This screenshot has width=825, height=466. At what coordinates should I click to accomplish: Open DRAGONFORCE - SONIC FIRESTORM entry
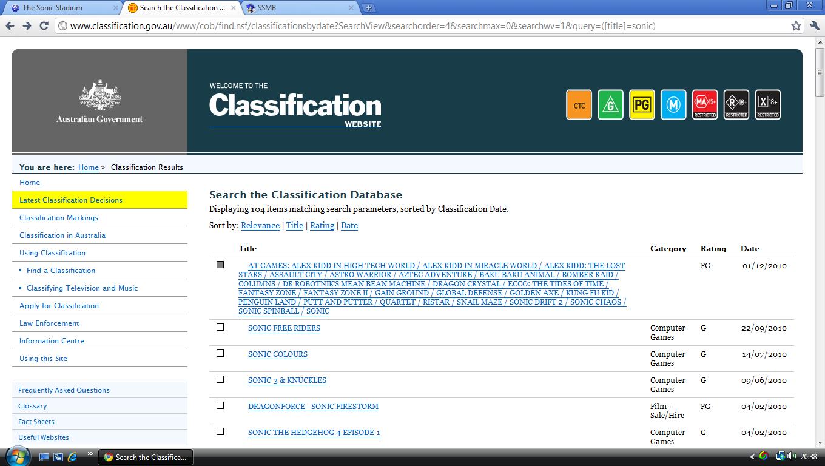pyautogui.click(x=313, y=407)
